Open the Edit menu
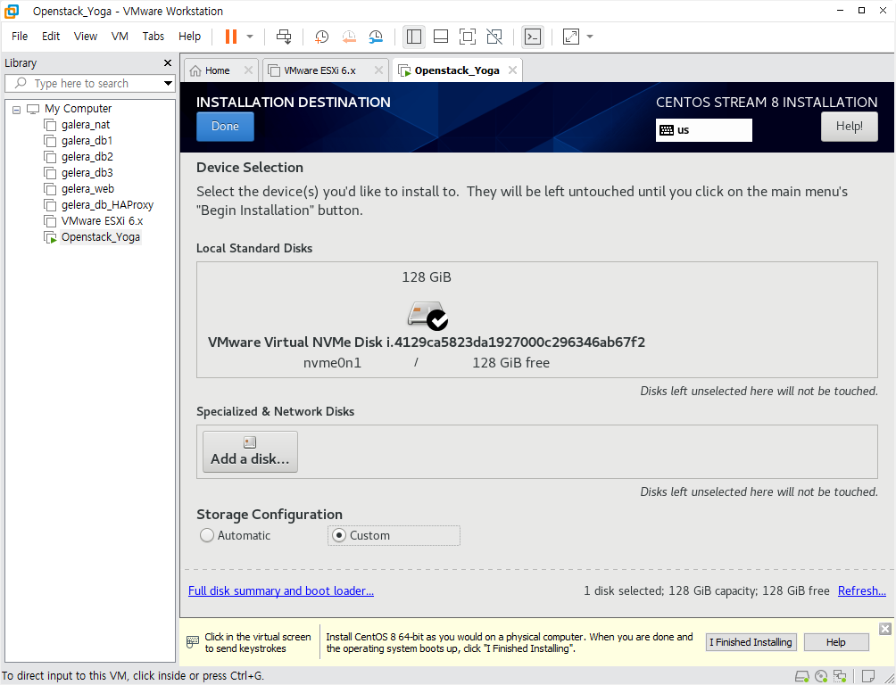Image resolution: width=896 pixels, height=685 pixels. (50, 36)
